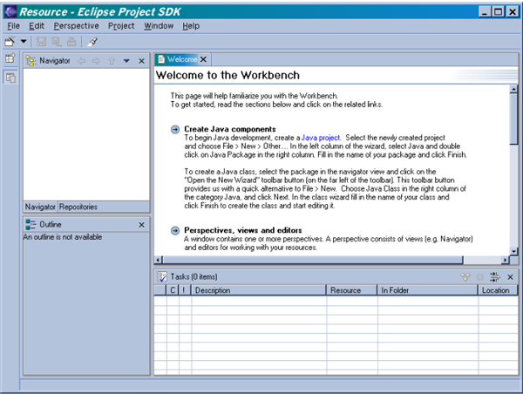The width and height of the screenshot is (523, 394).
Task: Switch to the Repositories tab
Action: coord(78,207)
